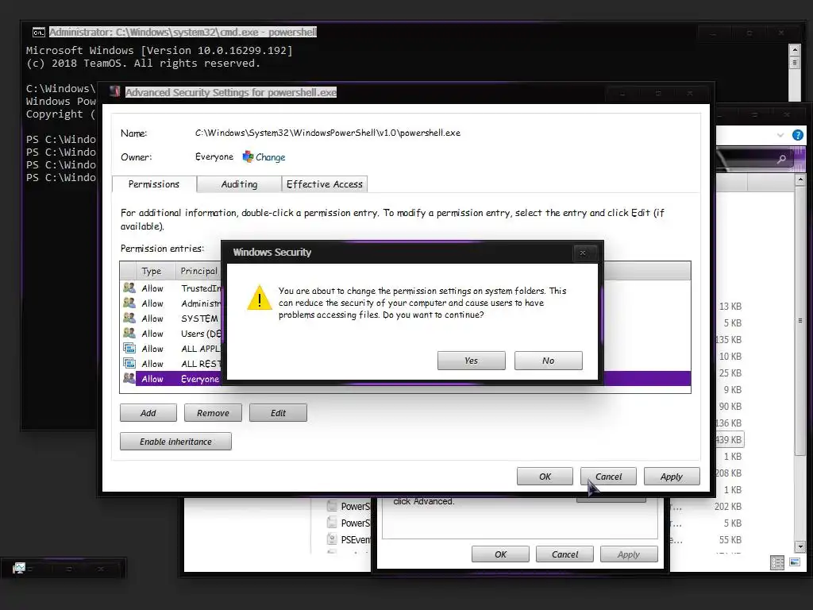Click the Advanced Security Settings title bar icon
The height and width of the screenshot is (610, 813).
pos(115,92)
